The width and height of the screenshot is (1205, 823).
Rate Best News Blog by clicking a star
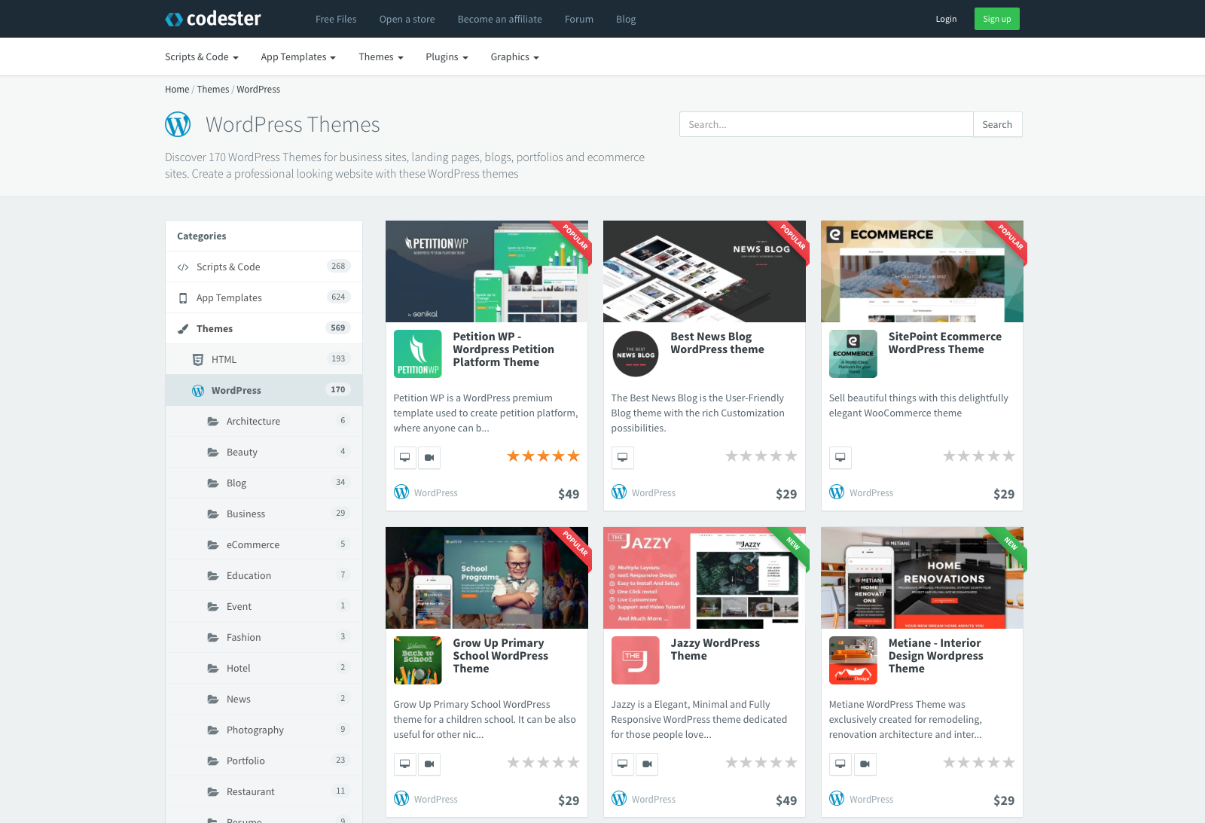tap(761, 456)
